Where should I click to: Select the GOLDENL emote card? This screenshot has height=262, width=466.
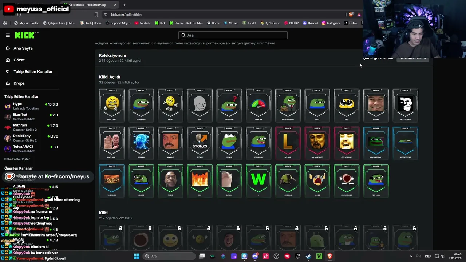288,143
